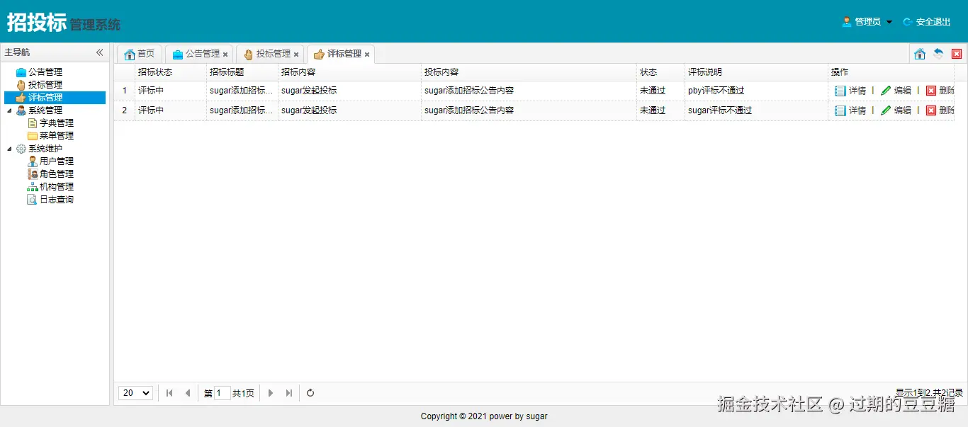Viewport: 968px width, 427px height.
Task: Close the 公告管理 tab
Action: [x=225, y=55]
